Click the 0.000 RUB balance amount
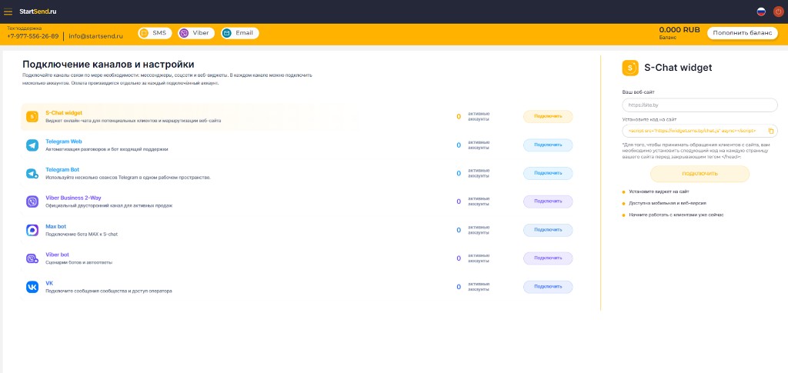The image size is (788, 373). pos(679,30)
